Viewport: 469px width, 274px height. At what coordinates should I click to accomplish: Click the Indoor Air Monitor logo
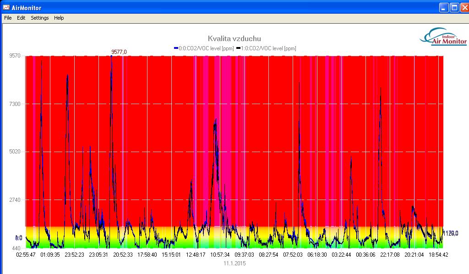443,37
